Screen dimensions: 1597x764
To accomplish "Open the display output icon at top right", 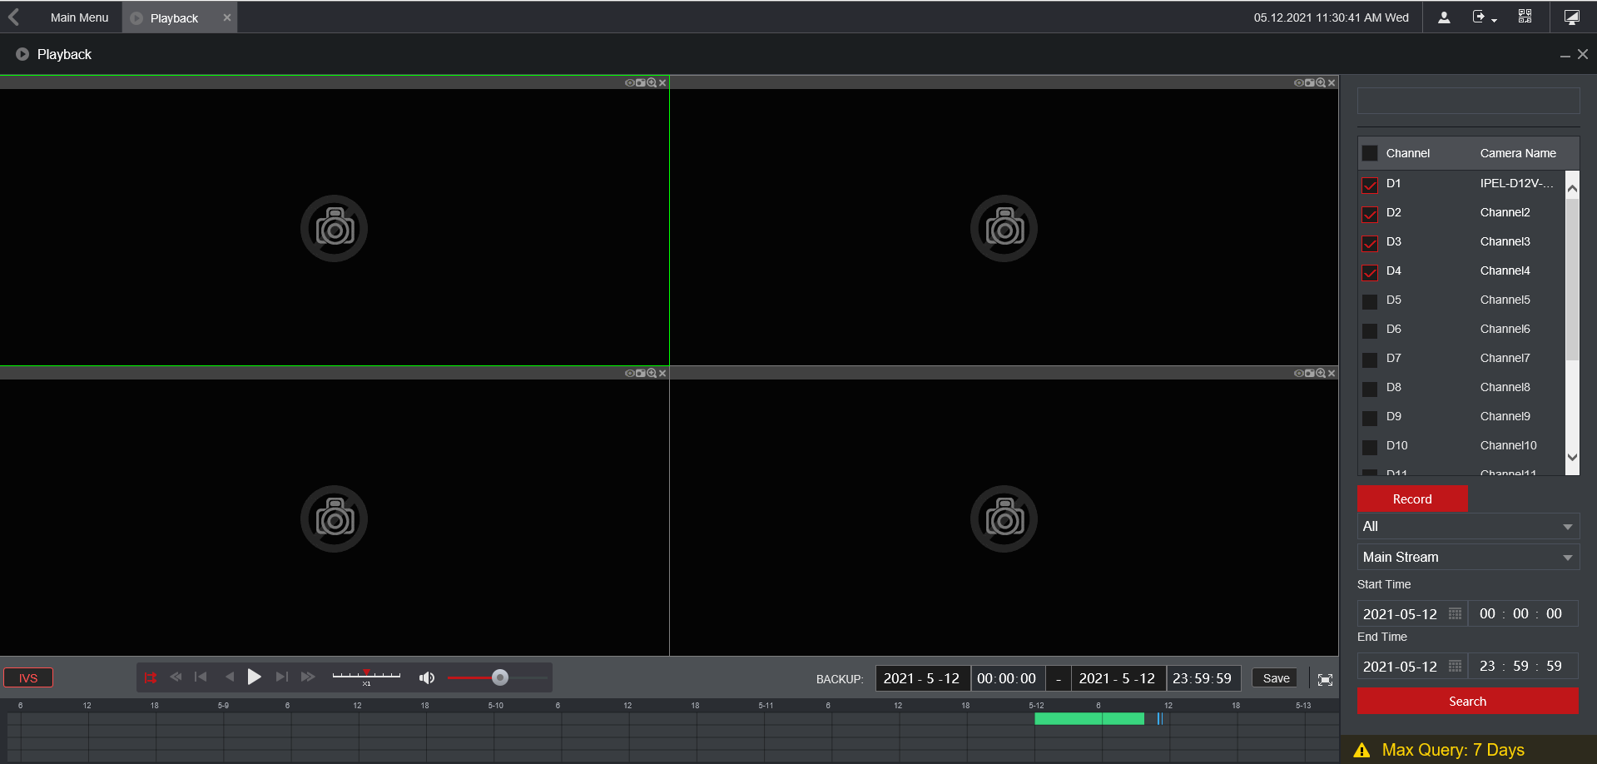I will click(x=1571, y=17).
